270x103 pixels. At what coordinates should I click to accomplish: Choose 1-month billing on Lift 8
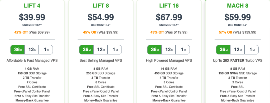(115, 50)
